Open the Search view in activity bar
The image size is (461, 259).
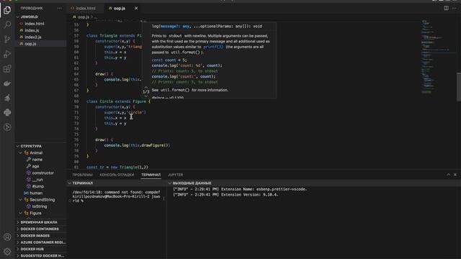pos(7,24)
